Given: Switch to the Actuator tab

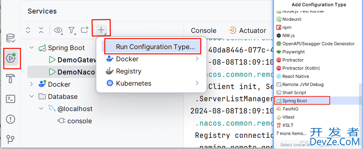Looking at the screenshot, I should (x=247, y=30).
